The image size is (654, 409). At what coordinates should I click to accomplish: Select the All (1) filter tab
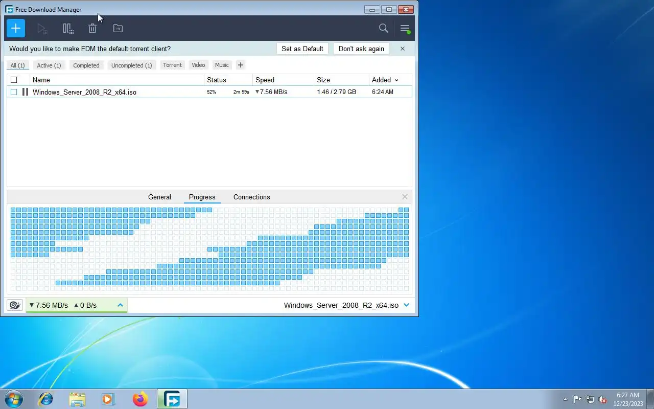18,65
